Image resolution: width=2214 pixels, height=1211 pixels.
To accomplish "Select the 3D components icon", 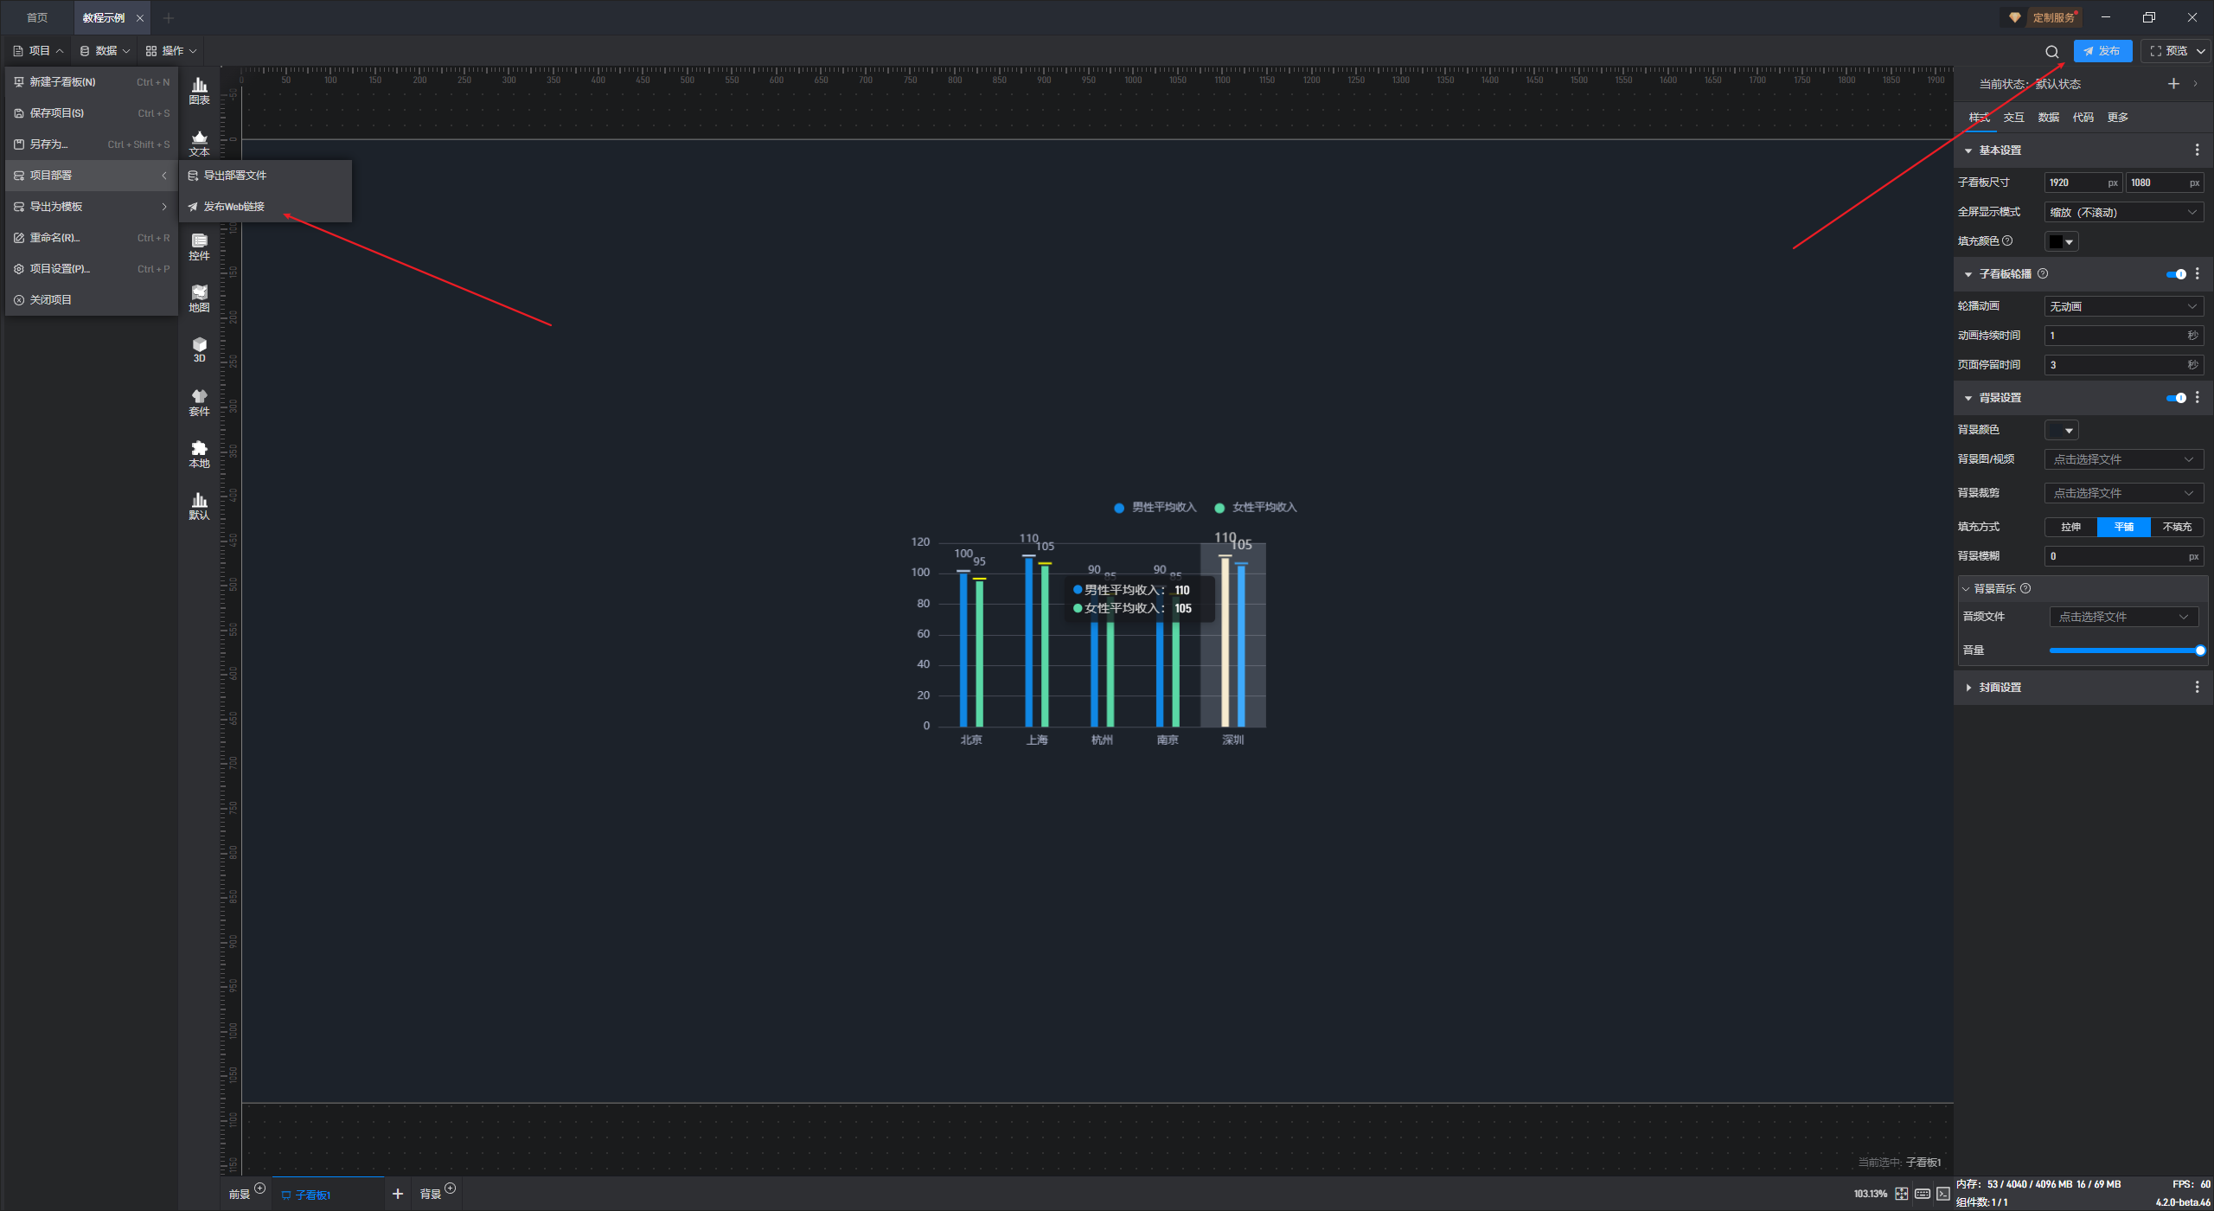I will pos(199,349).
